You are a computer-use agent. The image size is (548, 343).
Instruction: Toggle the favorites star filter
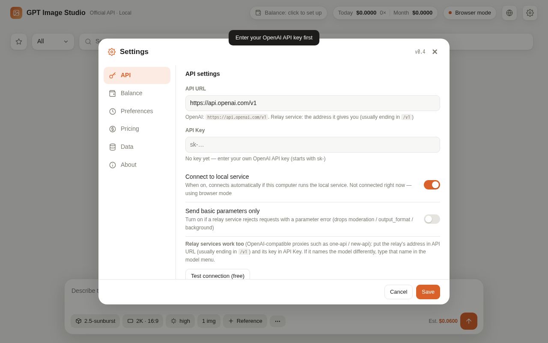coord(19,42)
